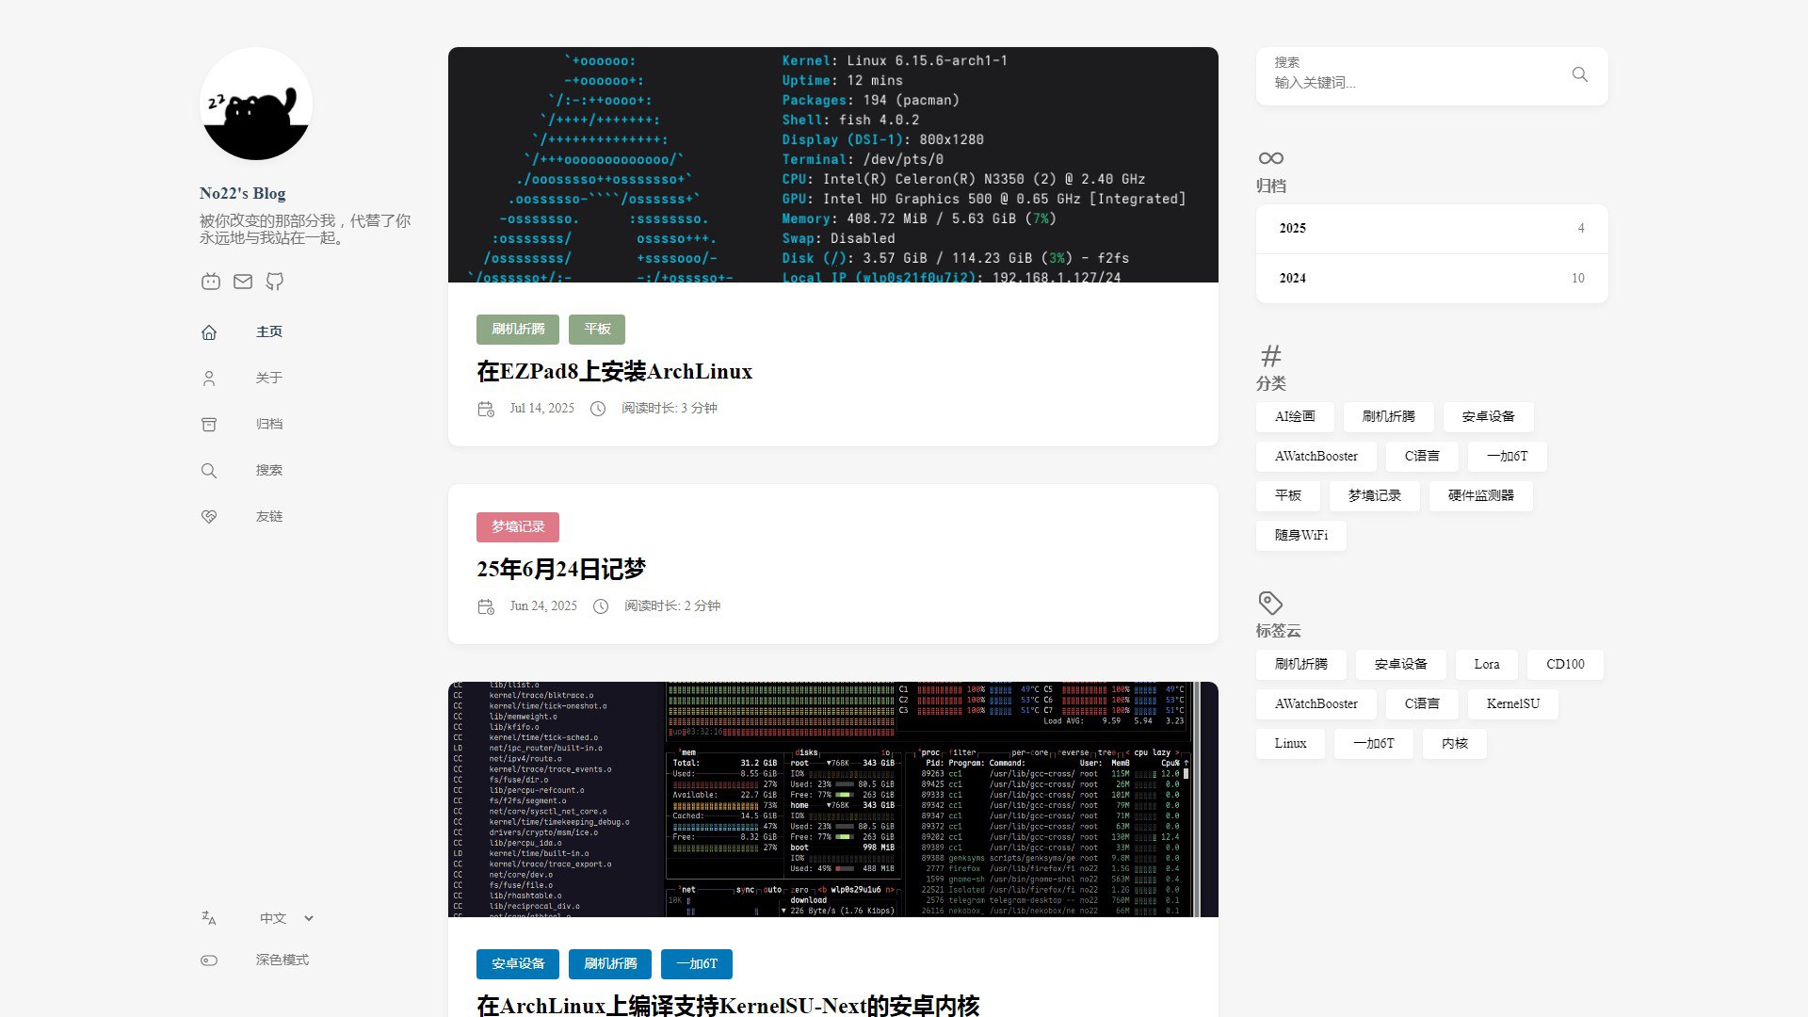This screenshot has width=1808, height=1017.
Task: Click the AI绘画 category button
Action: (1294, 417)
